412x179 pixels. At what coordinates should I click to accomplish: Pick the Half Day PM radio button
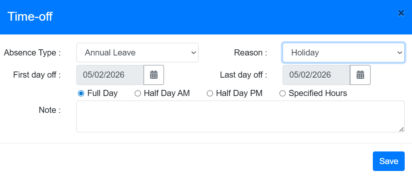pos(210,93)
